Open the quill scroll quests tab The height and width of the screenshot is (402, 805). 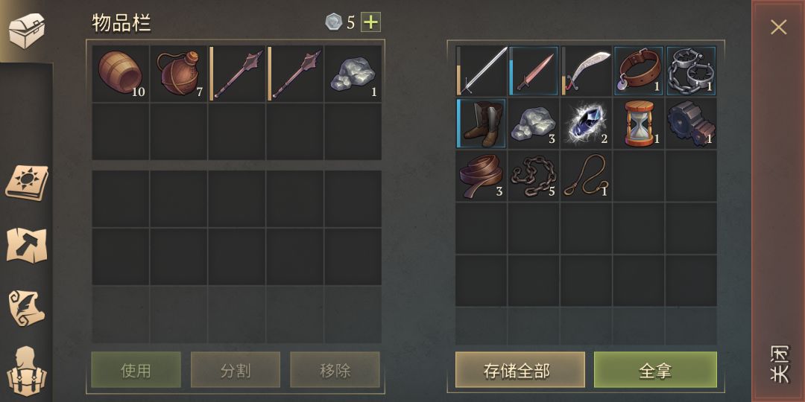[27, 308]
